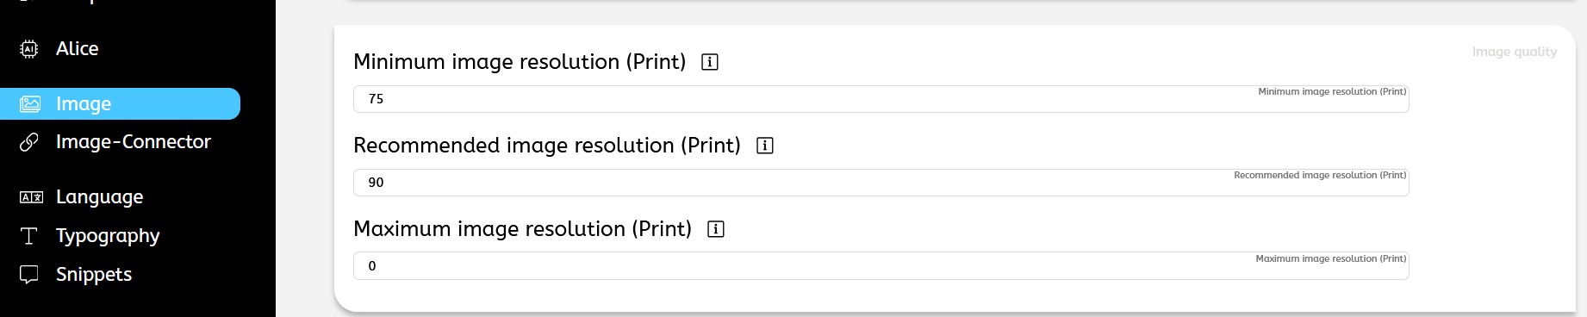
Task: Click the Maximum image resolution (Print) heading
Action: [x=522, y=229]
